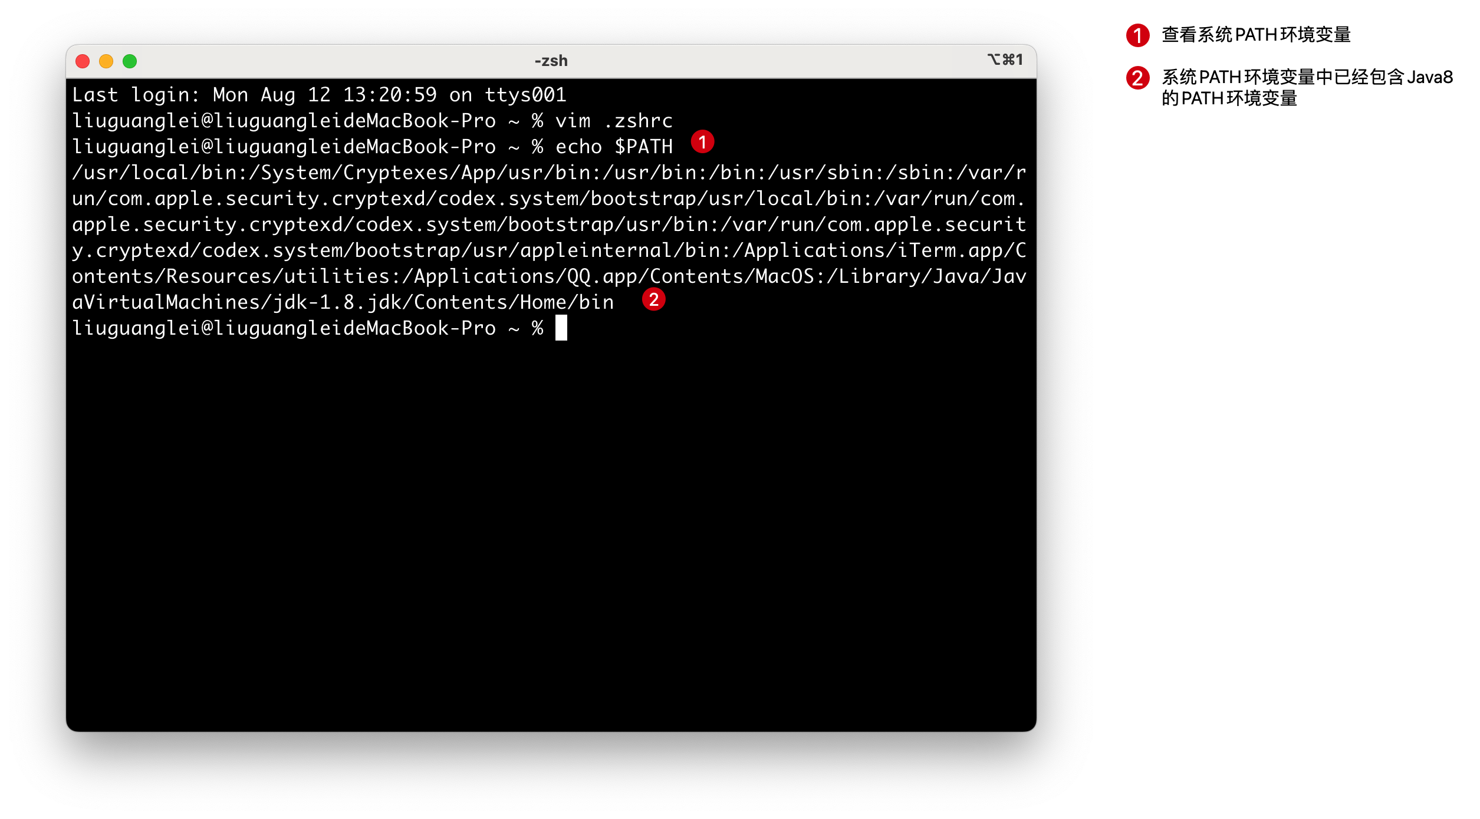This screenshot has width=1480, height=819.
Task: Click the vim .zshrc command text
Action: [614, 121]
